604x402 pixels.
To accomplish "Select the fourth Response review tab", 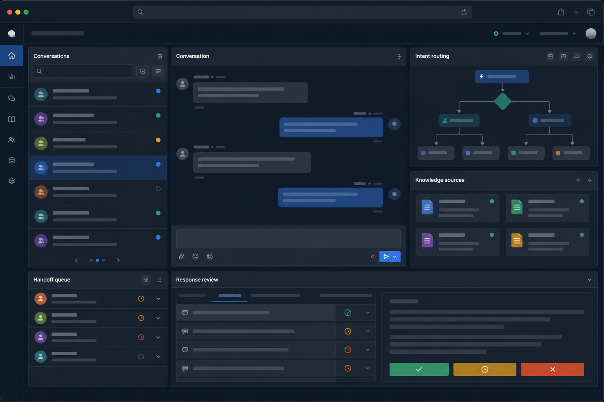I will pyautogui.click(x=346, y=296).
